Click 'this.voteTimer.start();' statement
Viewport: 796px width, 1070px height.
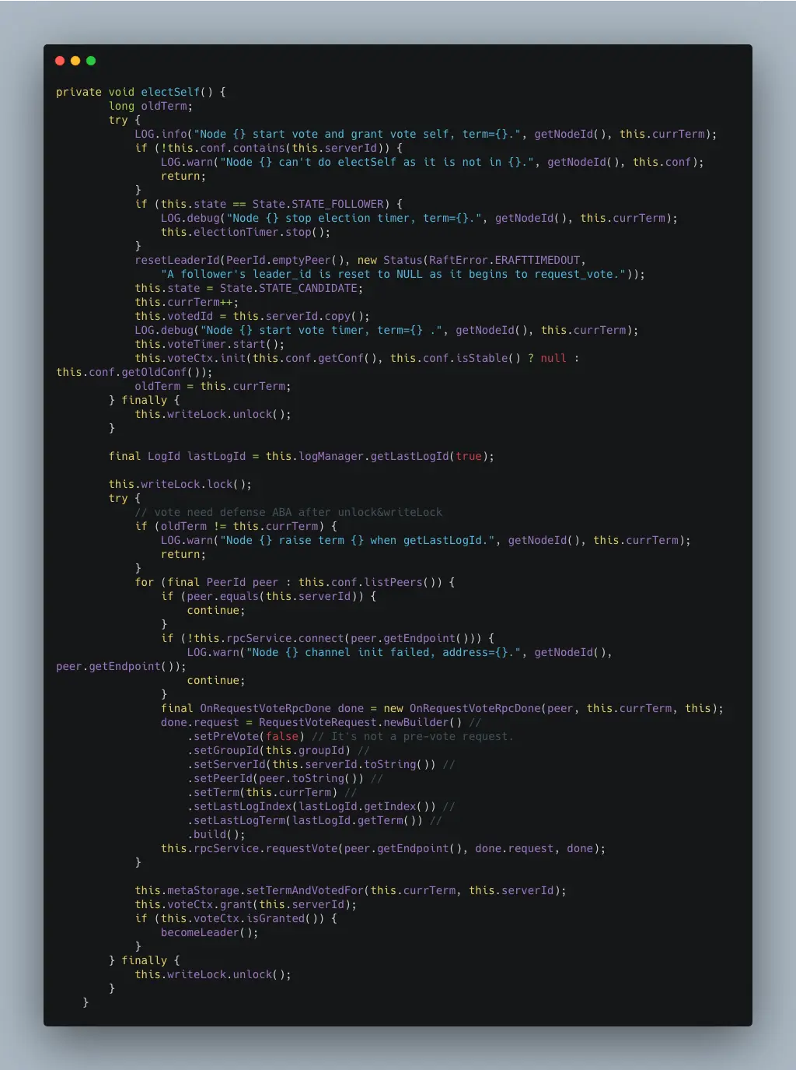point(210,344)
